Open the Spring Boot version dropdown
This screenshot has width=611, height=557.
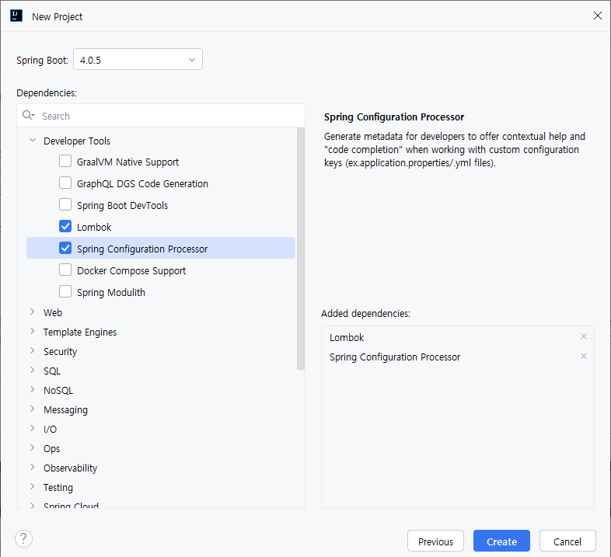[138, 59]
